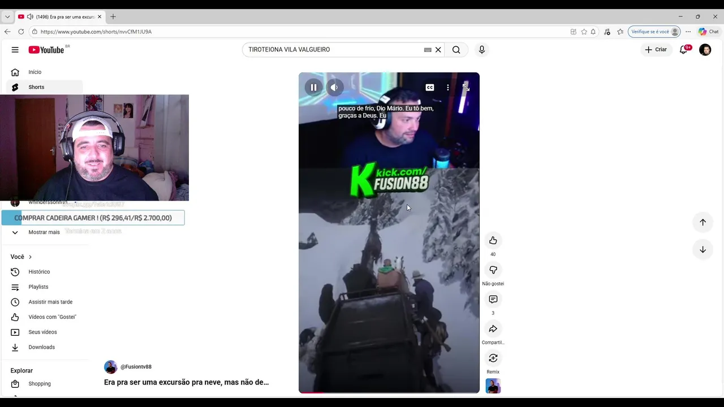Viewport: 724px width, 407px height.
Task: Open Início in the sidebar
Action: (x=44, y=72)
